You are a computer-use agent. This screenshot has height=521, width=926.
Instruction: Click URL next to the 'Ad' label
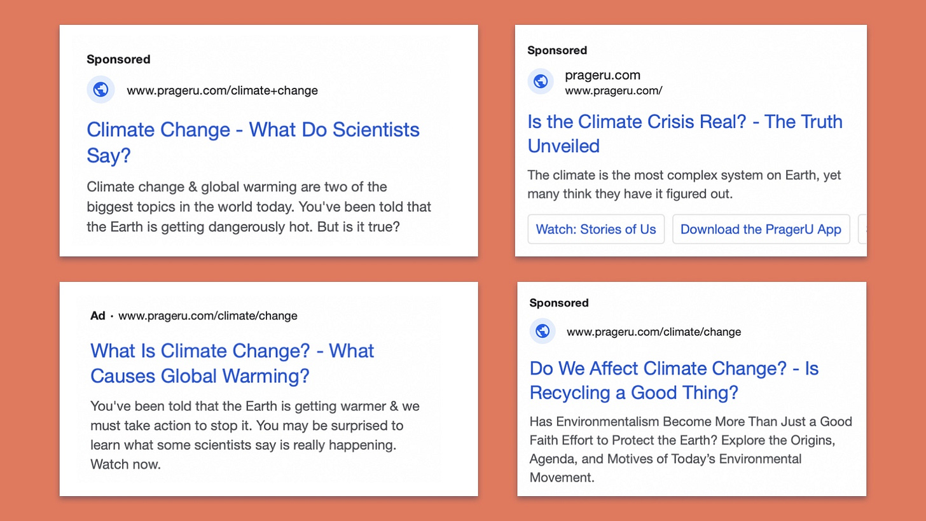207,316
